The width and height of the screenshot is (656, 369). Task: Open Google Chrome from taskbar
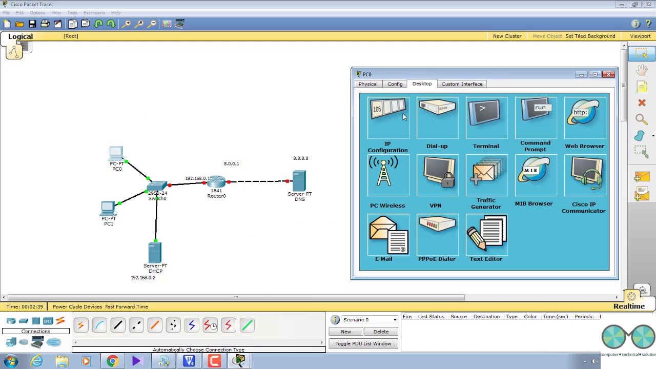tap(112, 361)
